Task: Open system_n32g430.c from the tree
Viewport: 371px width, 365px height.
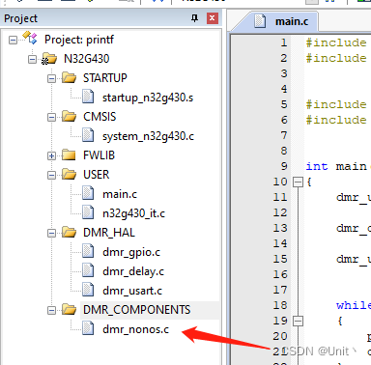Action: pyautogui.click(x=148, y=136)
